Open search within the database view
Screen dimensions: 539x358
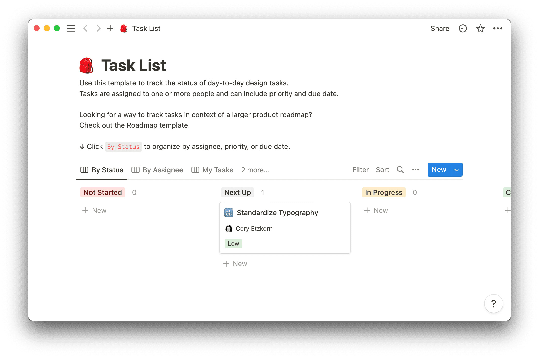pos(400,170)
